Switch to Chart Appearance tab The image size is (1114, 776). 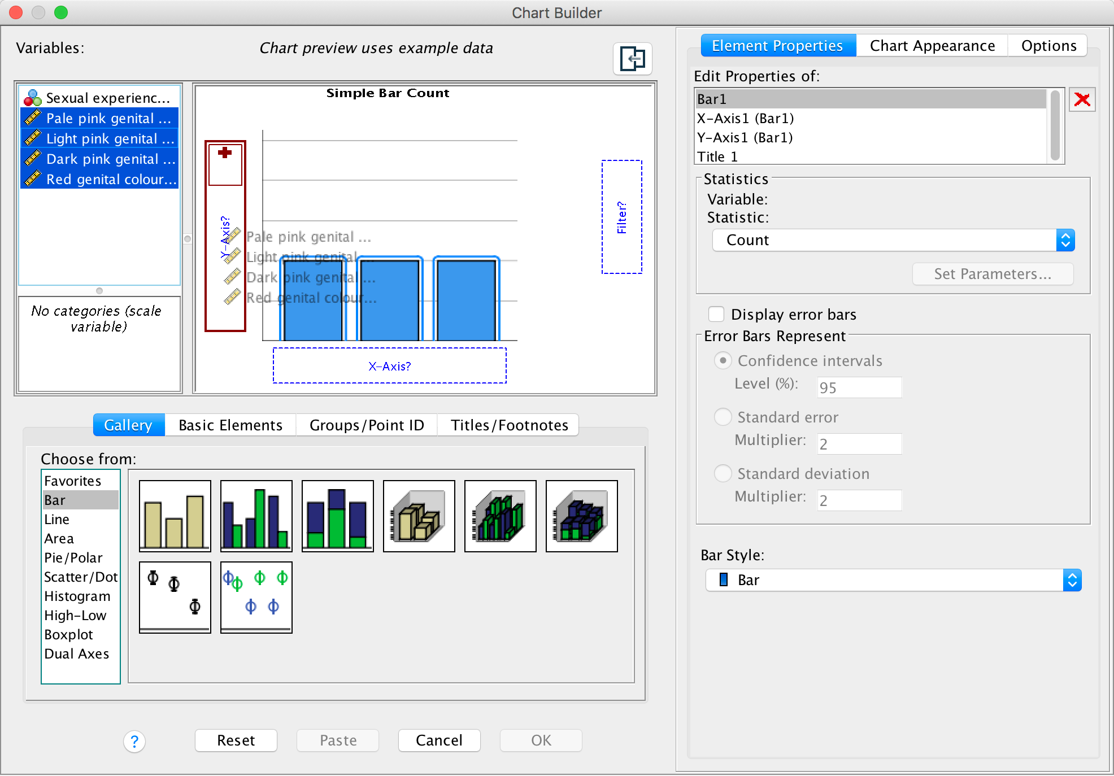click(x=932, y=46)
